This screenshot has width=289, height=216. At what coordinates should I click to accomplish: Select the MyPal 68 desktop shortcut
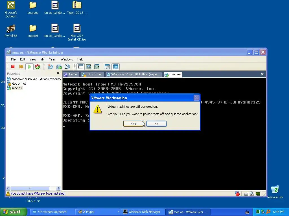11,31
